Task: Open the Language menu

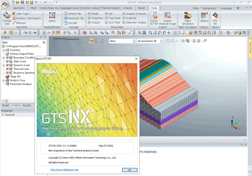Action: point(227,8)
